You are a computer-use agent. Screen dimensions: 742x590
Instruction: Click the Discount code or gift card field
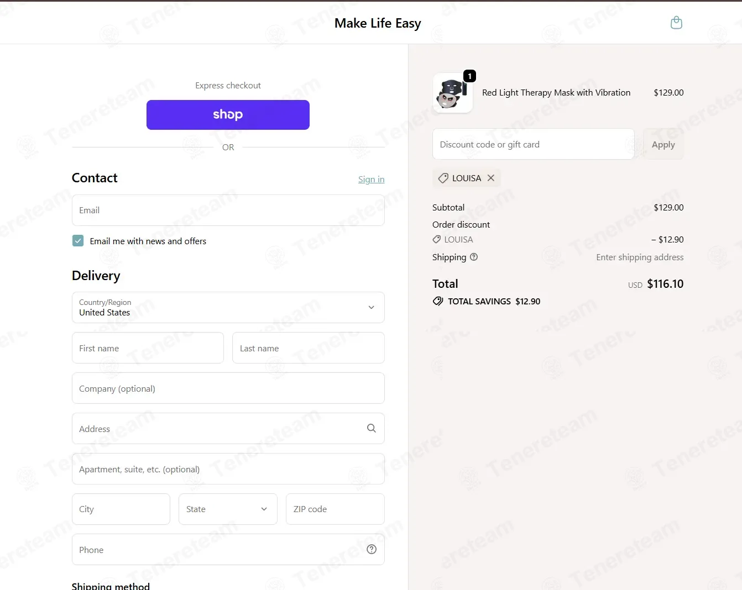[x=533, y=144]
